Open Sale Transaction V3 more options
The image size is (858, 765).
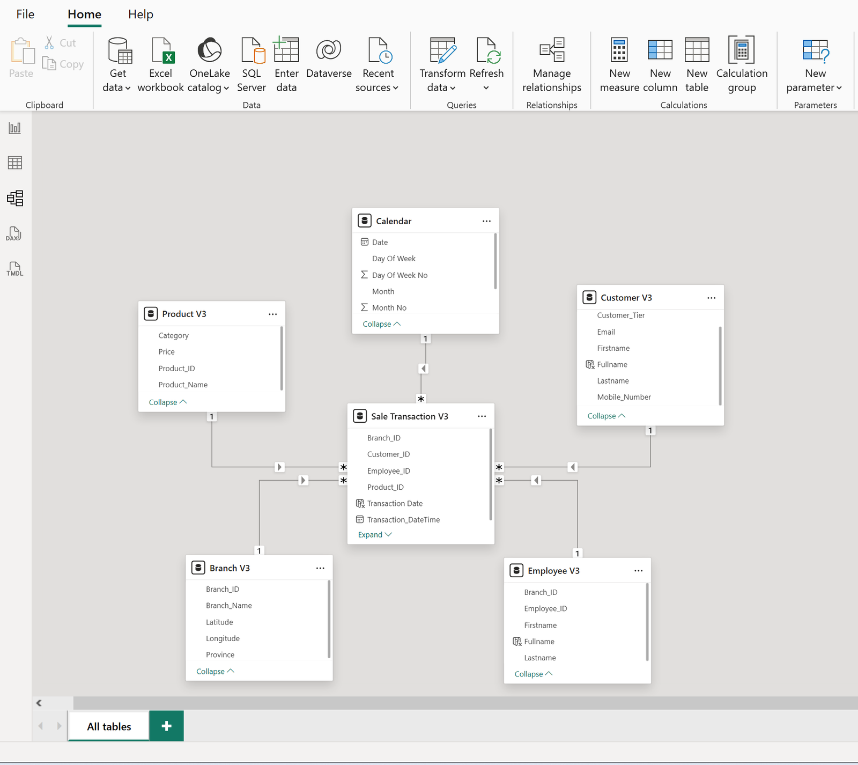pos(482,416)
